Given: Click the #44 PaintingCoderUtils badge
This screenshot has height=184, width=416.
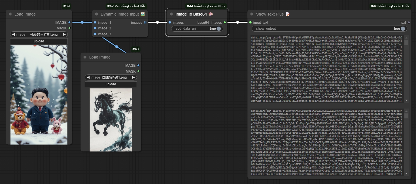Looking at the screenshot, I should 206,6.
